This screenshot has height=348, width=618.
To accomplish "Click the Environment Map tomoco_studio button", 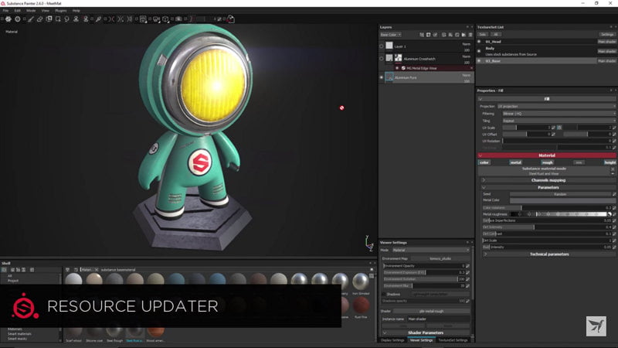I will (x=440, y=258).
